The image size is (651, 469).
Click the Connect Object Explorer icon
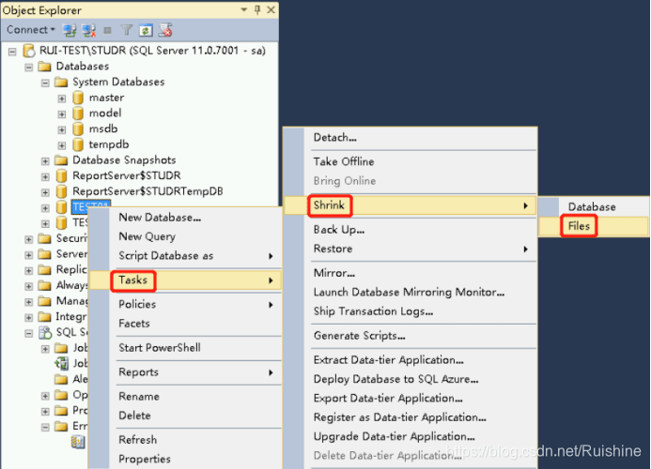click(71, 30)
